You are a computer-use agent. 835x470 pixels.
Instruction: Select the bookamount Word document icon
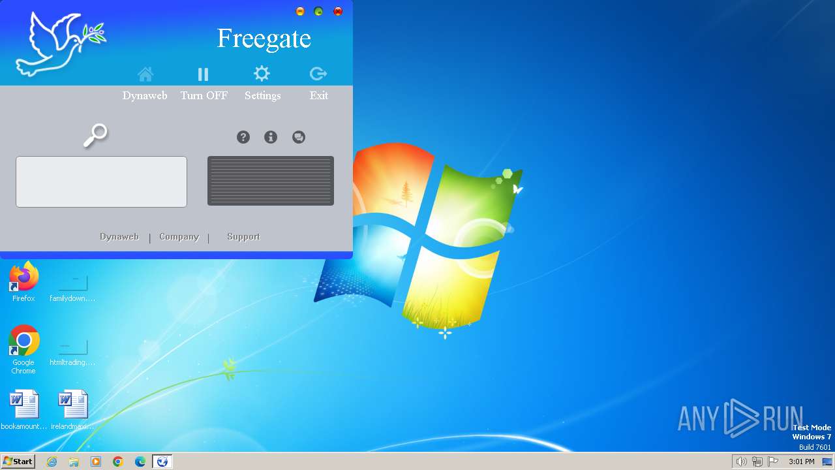24,410
